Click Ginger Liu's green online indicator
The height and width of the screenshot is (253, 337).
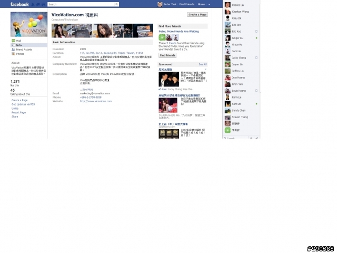coord(256,38)
